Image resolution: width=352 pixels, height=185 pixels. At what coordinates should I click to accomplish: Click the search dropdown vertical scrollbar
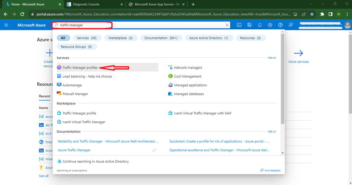[282, 78]
